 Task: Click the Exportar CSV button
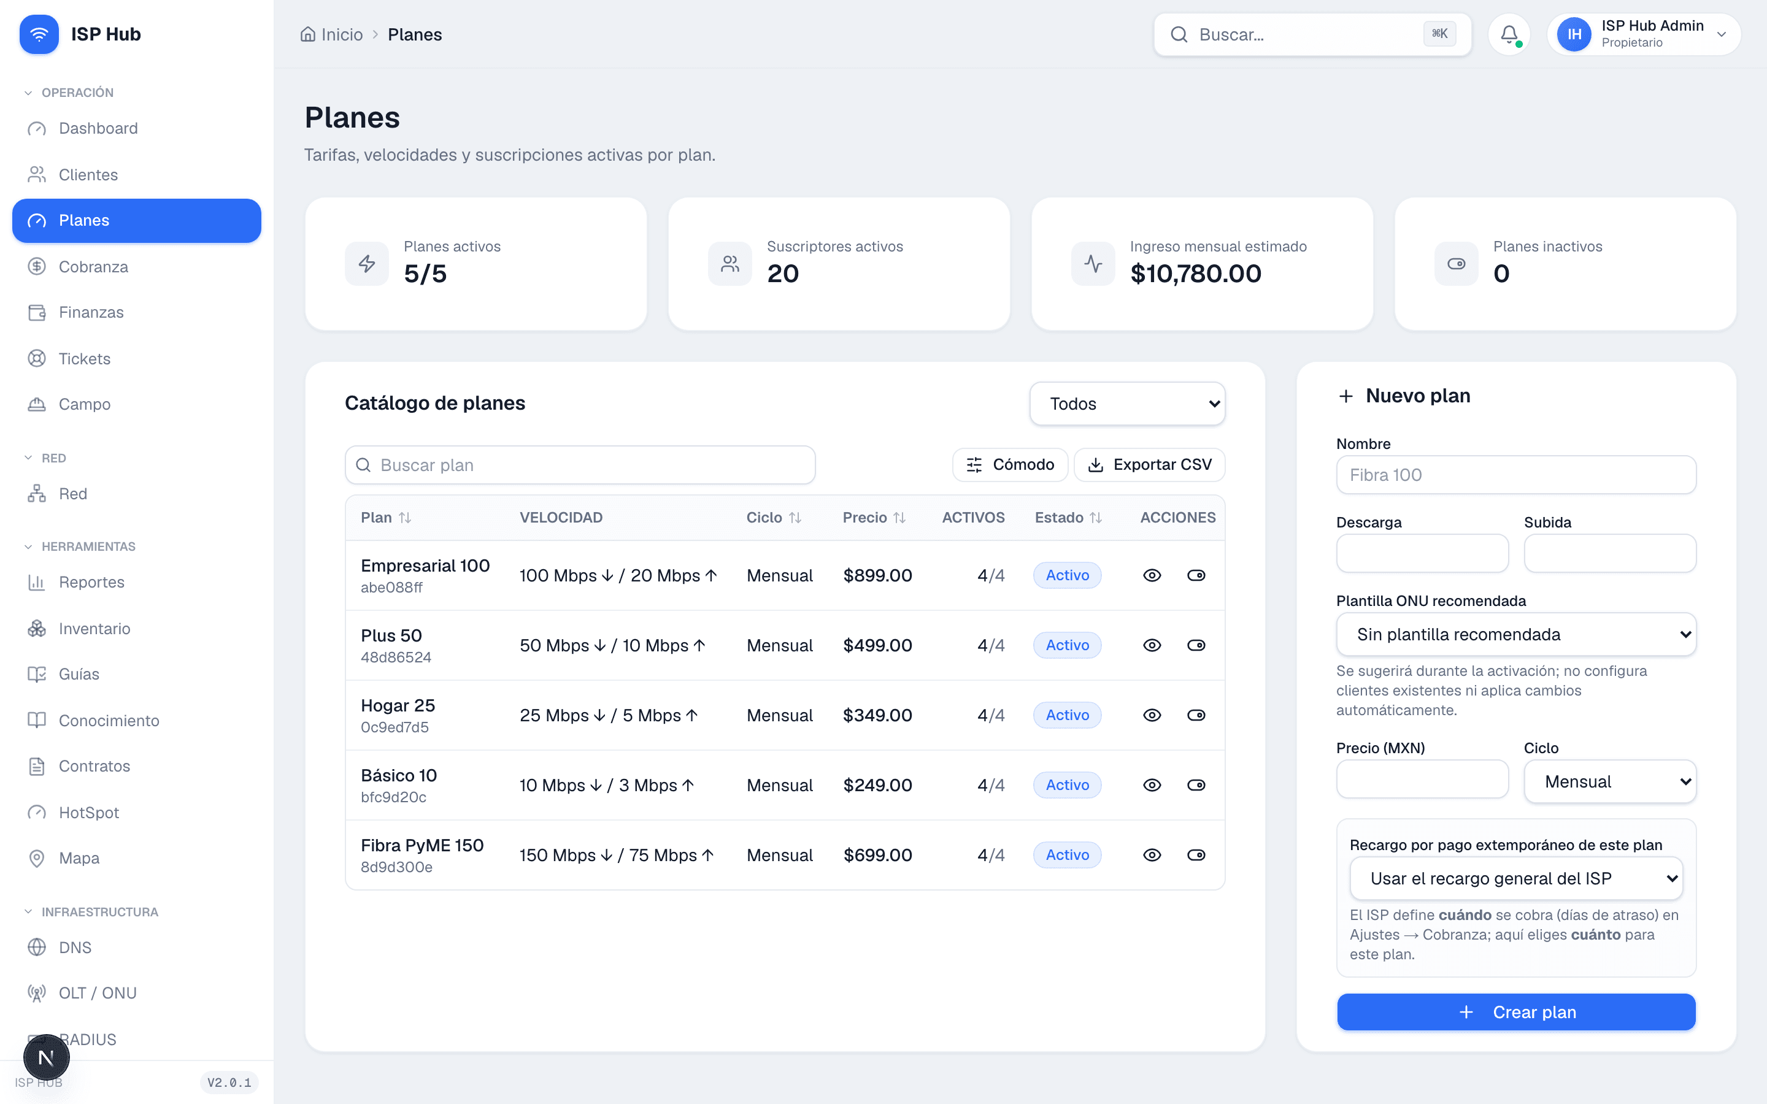[x=1149, y=464]
